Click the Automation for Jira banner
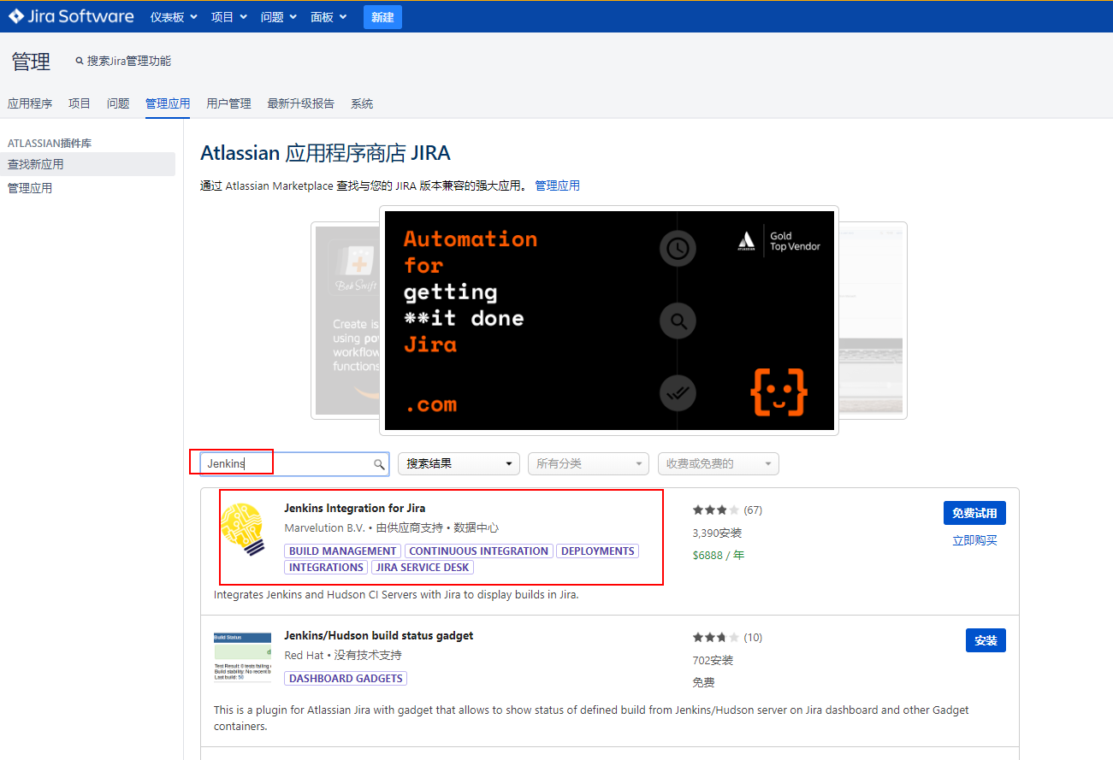This screenshot has width=1113, height=760. (609, 321)
